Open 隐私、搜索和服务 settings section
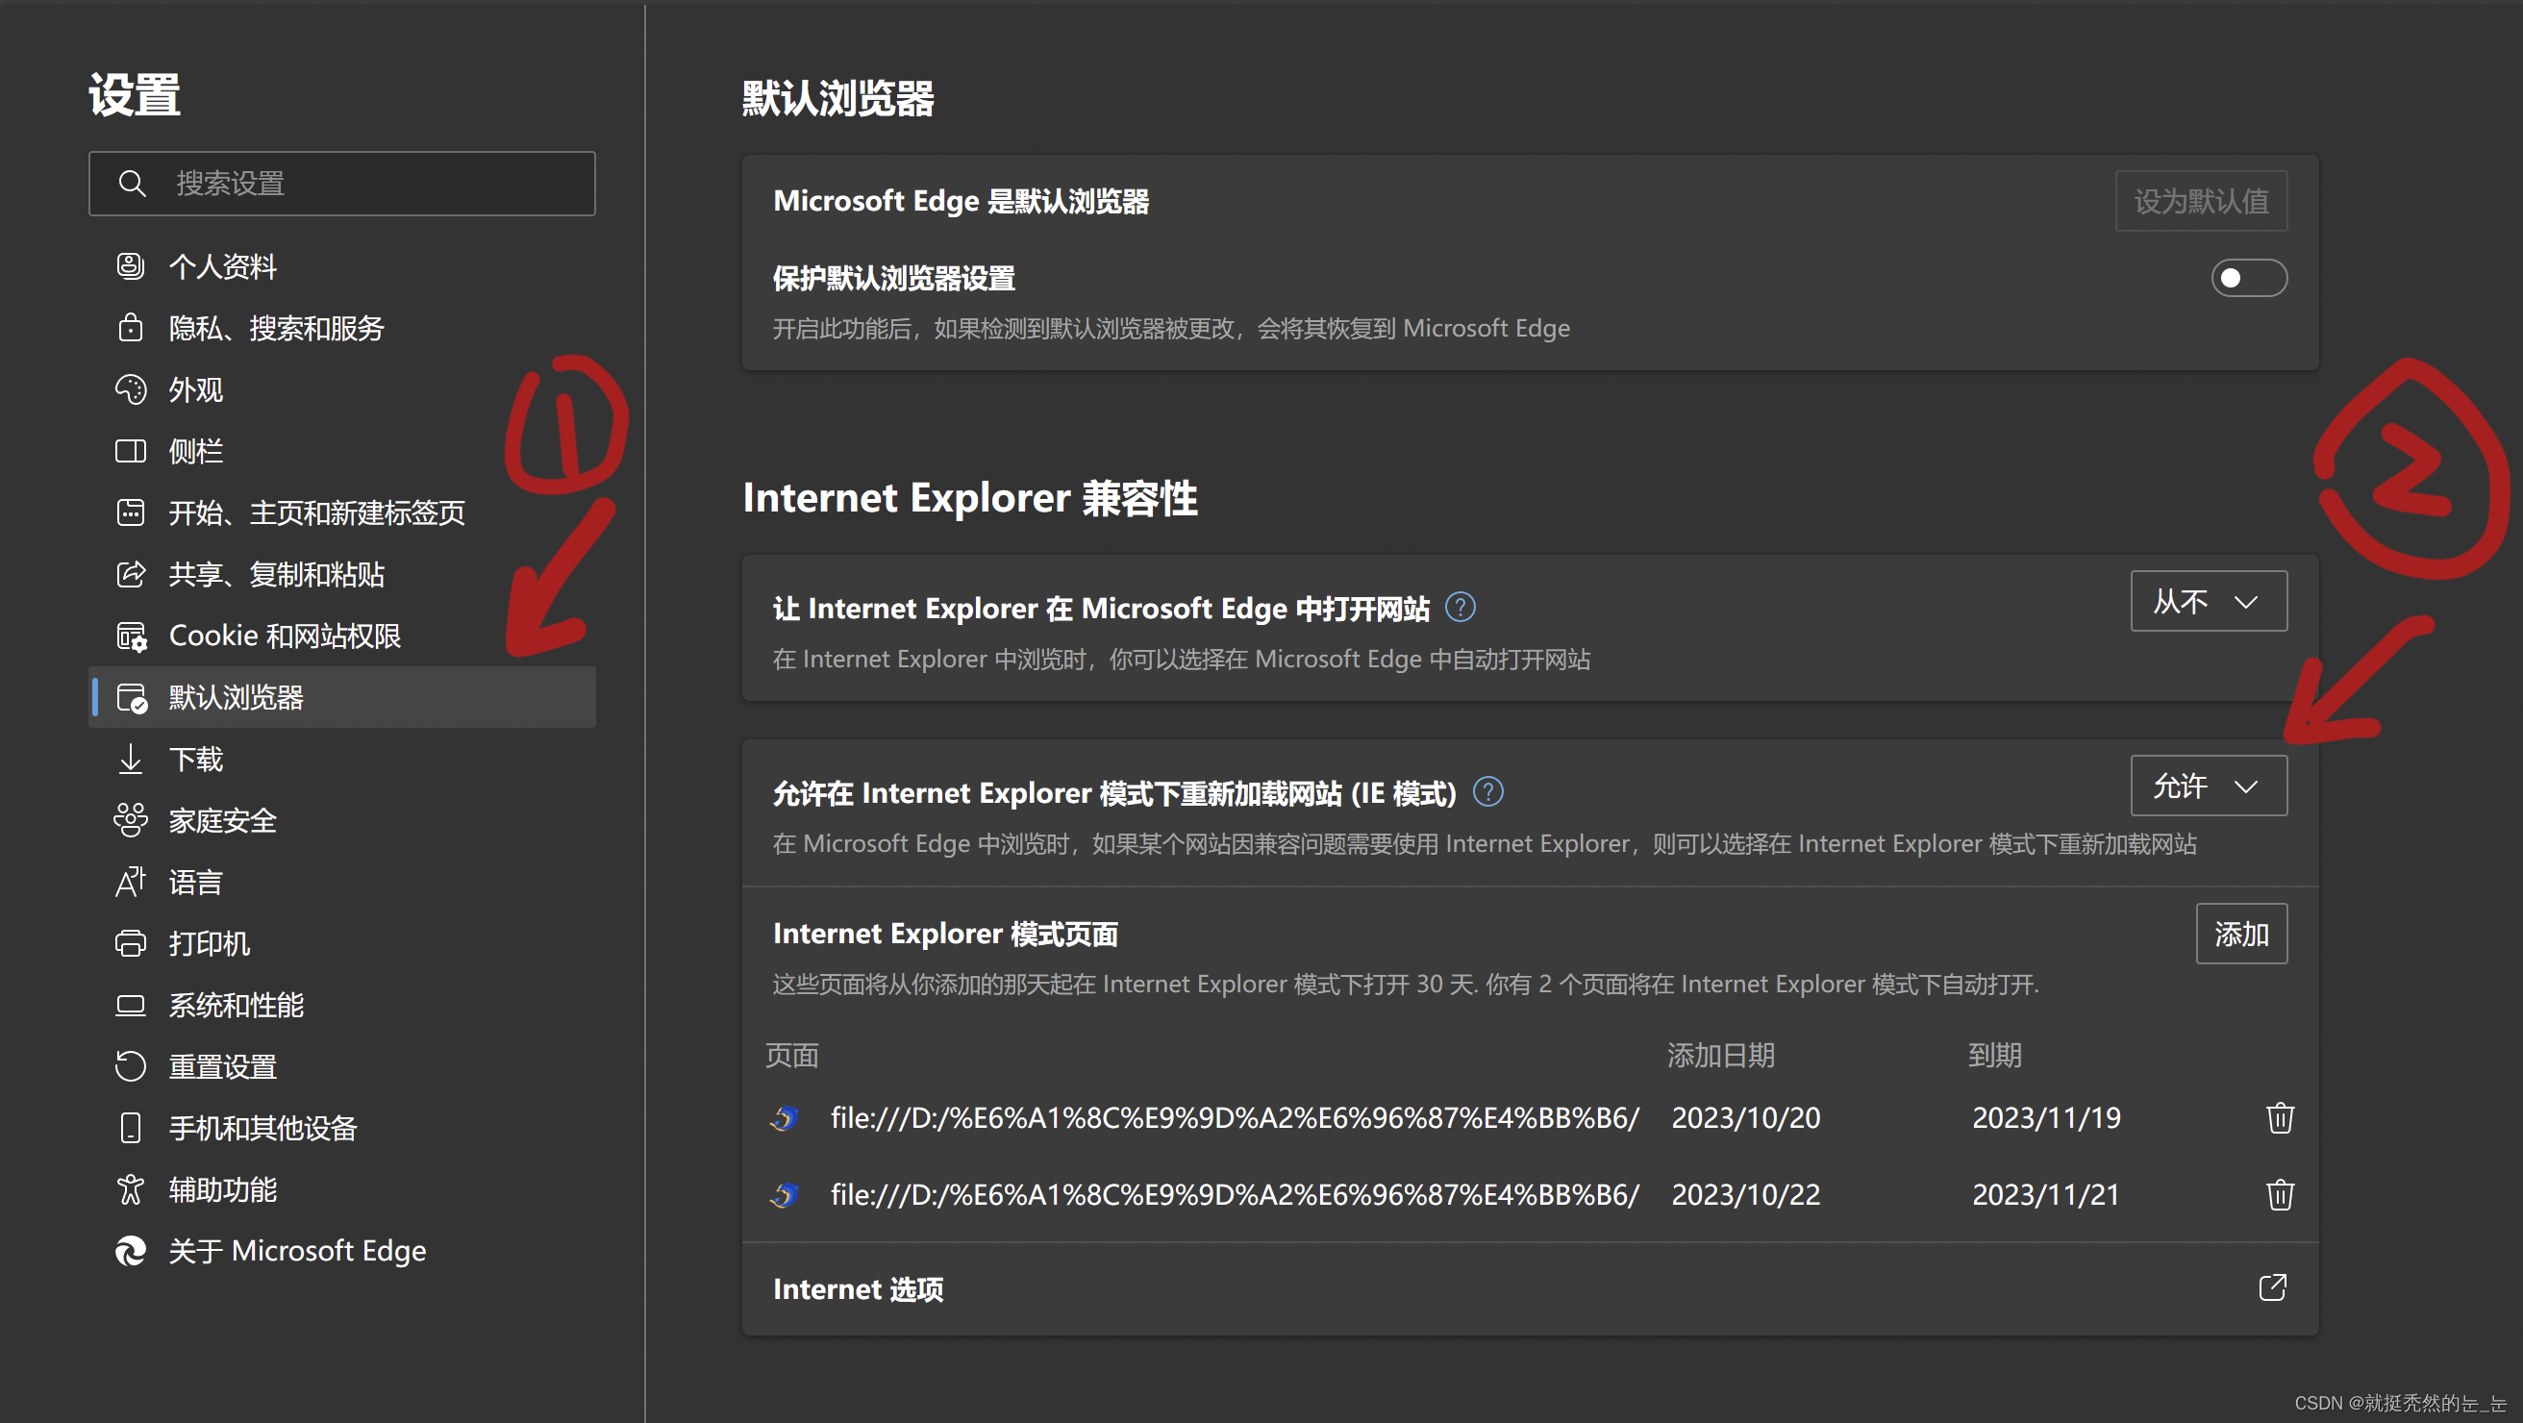 pyautogui.click(x=276, y=328)
